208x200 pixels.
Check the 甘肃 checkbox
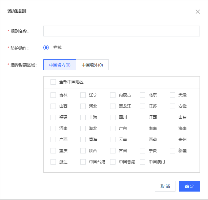(x=113, y=151)
